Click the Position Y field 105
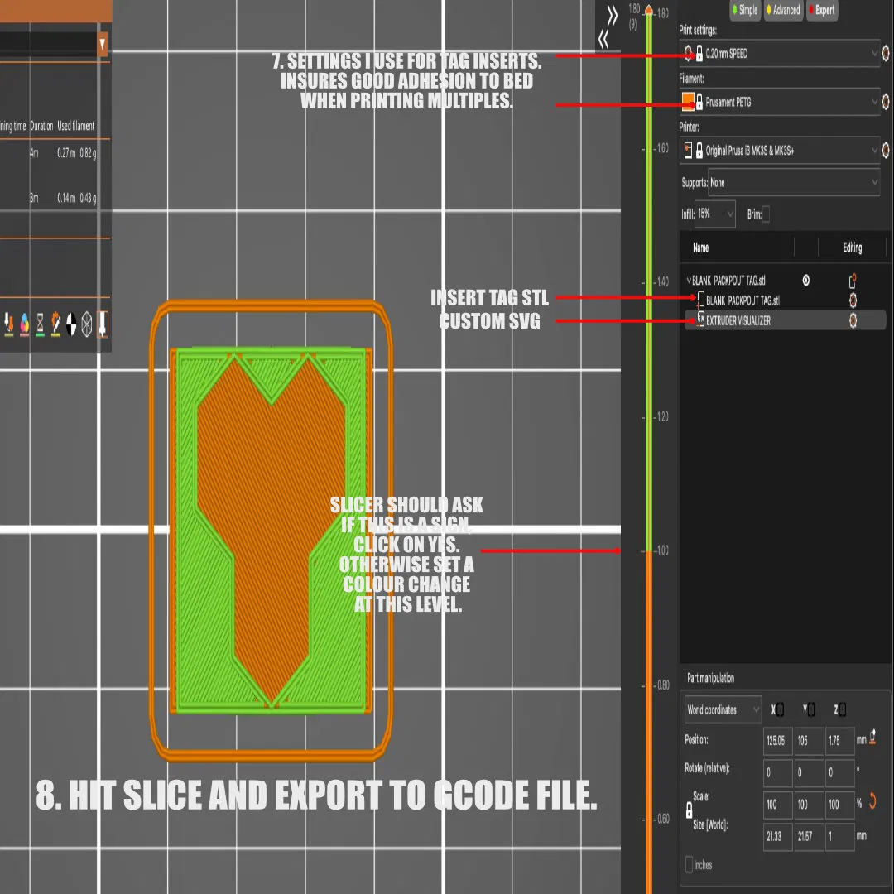 [x=809, y=741]
